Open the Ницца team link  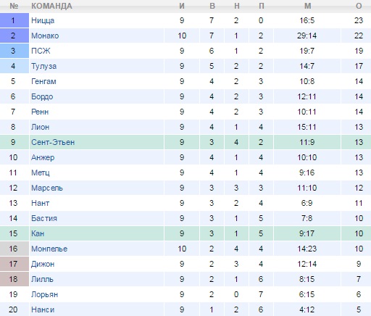pos(43,20)
